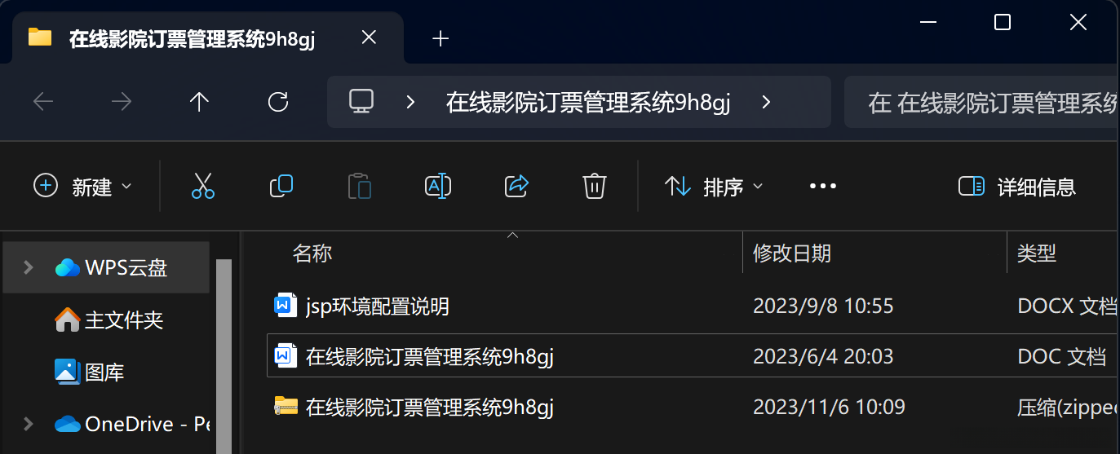Image resolution: width=1120 pixels, height=454 pixels.
Task: Click the Rename icon in toolbar
Action: coord(438,187)
